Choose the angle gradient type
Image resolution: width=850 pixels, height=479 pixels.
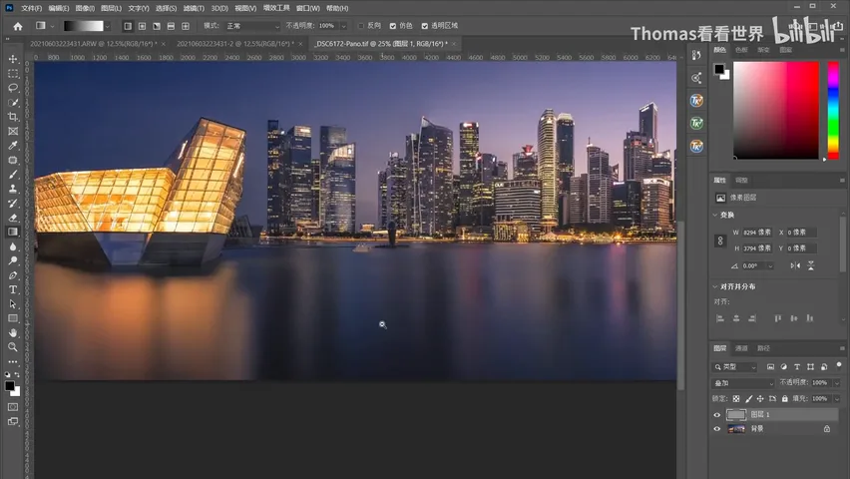[157, 26]
